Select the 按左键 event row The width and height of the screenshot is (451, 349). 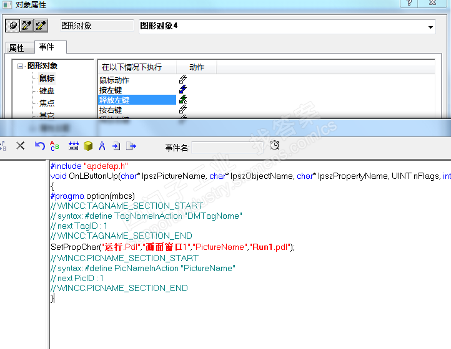111,90
